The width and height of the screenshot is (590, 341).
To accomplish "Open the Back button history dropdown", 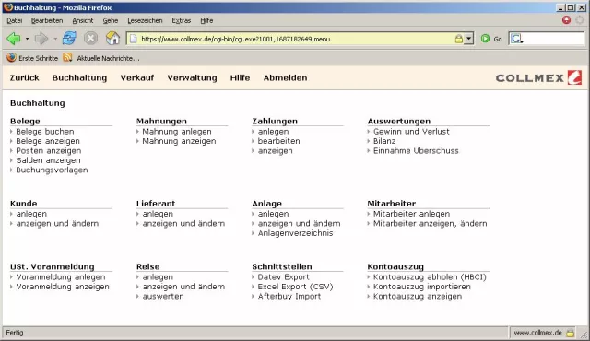I will pyautogui.click(x=27, y=39).
